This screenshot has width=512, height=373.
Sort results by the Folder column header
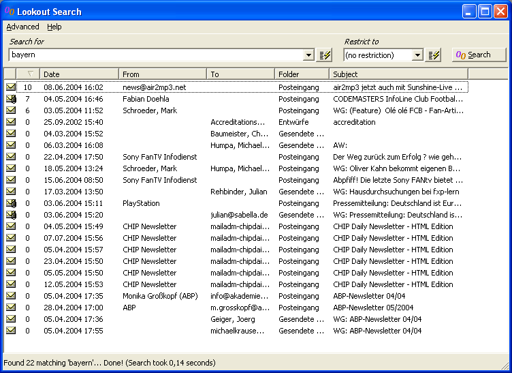tap(302, 74)
